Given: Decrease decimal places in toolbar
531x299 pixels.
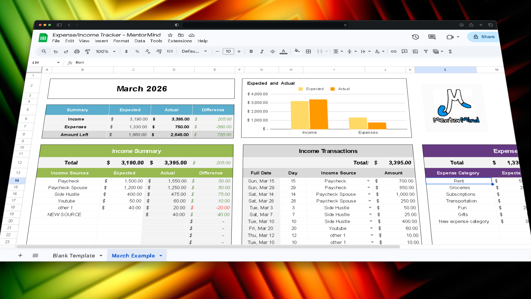Looking at the screenshot, I should (x=148, y=51).
